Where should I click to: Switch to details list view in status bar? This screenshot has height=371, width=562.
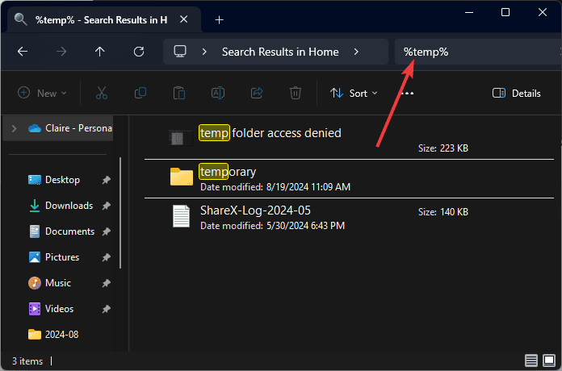click(x=531, y=360)
